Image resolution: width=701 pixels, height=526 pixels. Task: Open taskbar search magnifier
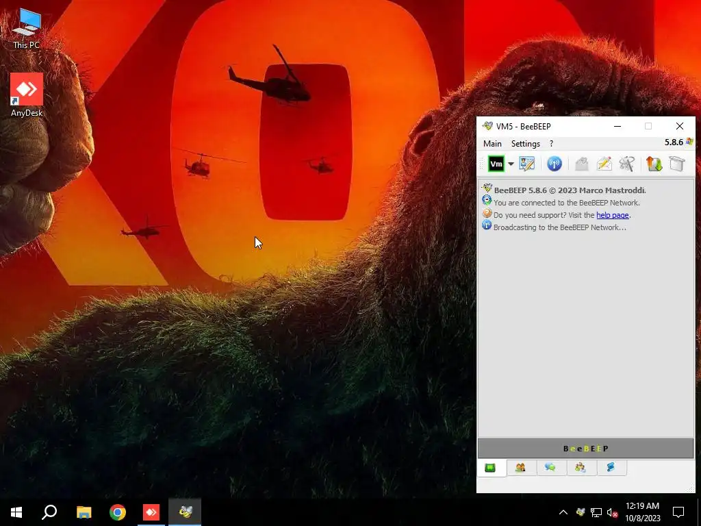click(49, 512)
